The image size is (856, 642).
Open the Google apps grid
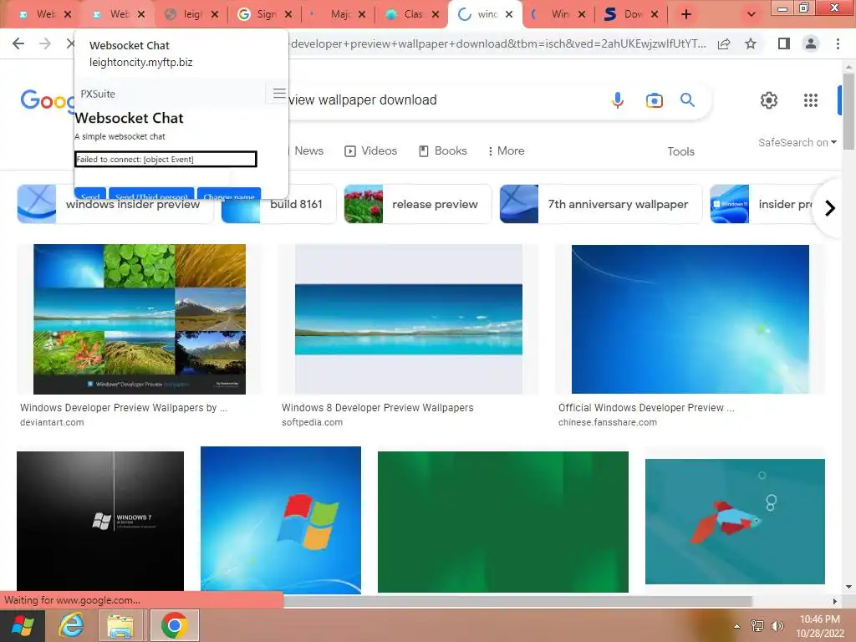point(811,100)
